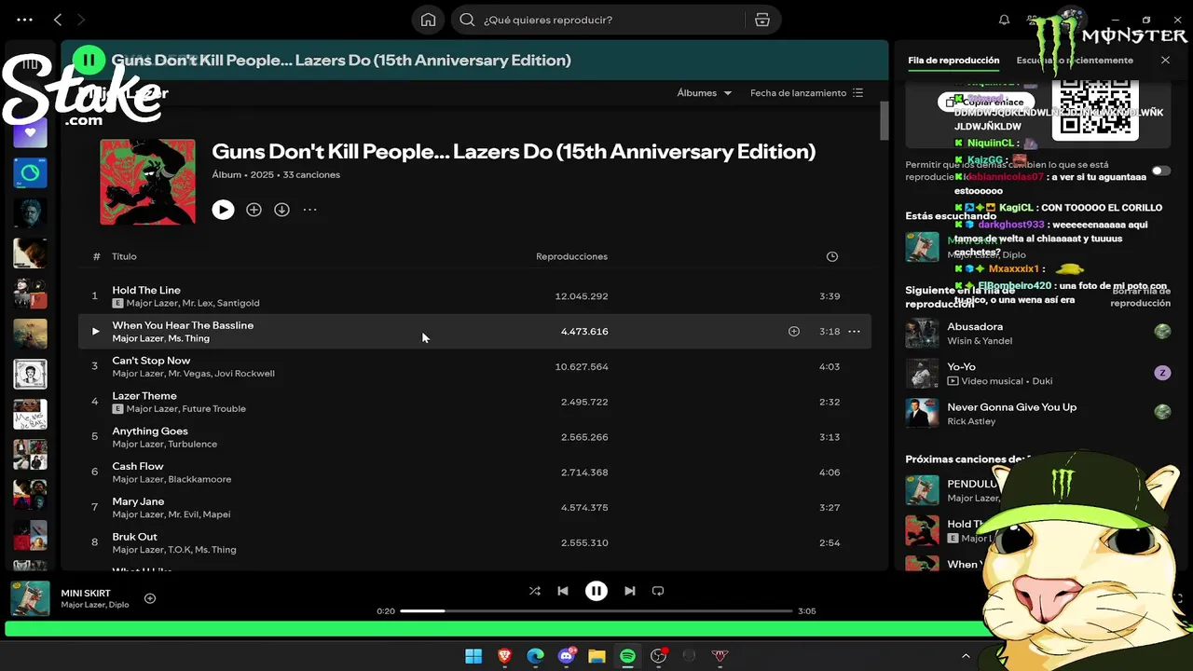Viewport: 1193px width, 671px height.
Task: Open Brave browser from taskbar
Action: pyautogui.click(x=504, y=656)
